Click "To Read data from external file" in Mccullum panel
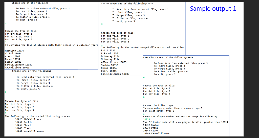Viewport: 259px width, 138px height. pos(43,9)
